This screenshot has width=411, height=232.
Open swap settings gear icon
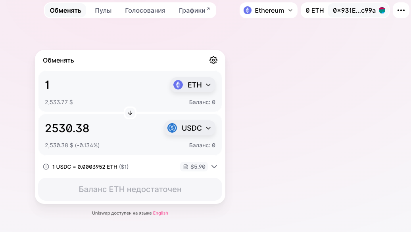(x=213, y=60)
